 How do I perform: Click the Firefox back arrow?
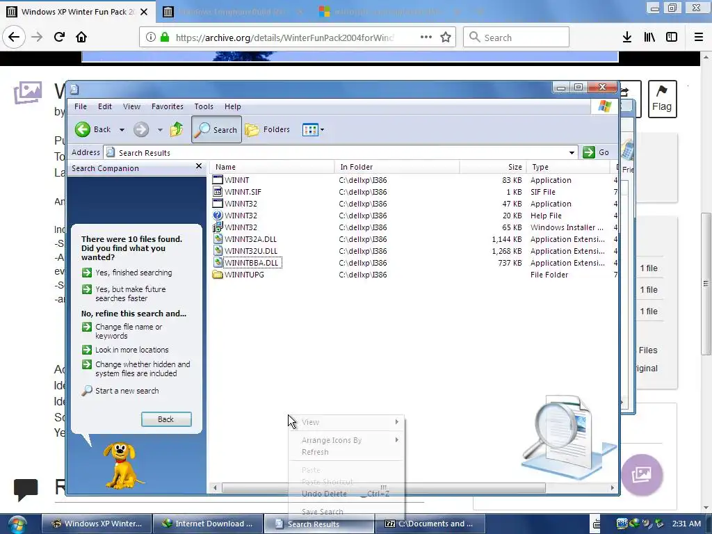click(x=14, y=37)
